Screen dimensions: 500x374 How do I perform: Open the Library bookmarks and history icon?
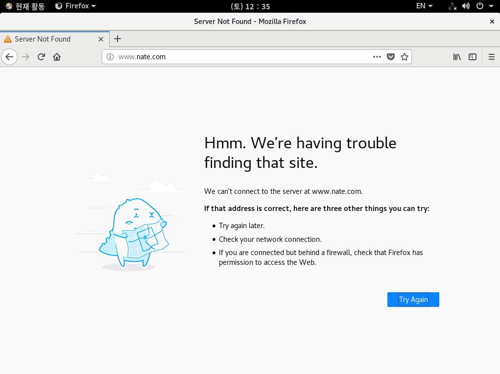[457, 57]
